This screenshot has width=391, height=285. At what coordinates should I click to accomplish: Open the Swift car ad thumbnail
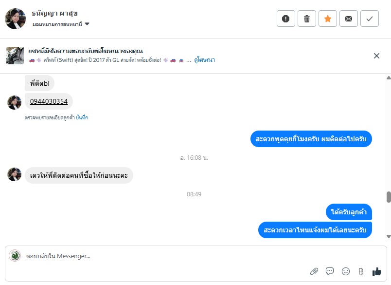pos(15,56)
